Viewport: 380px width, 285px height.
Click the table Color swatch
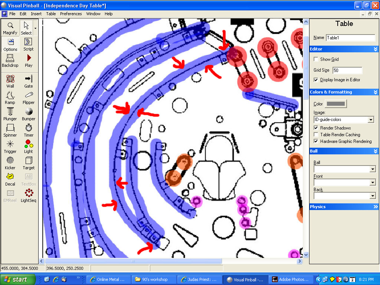tap(335, 104)
